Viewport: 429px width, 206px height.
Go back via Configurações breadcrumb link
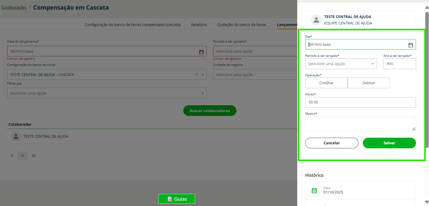click(x=14, y=7)
